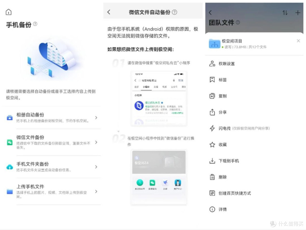The image size is (306, 230).
Task: Tap the blue bird icon in mini-program
Action: (165, 183)
